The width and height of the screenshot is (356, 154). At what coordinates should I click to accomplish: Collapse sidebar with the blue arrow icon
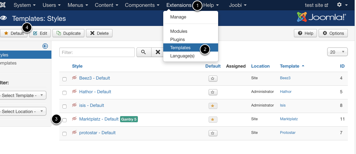45,46
